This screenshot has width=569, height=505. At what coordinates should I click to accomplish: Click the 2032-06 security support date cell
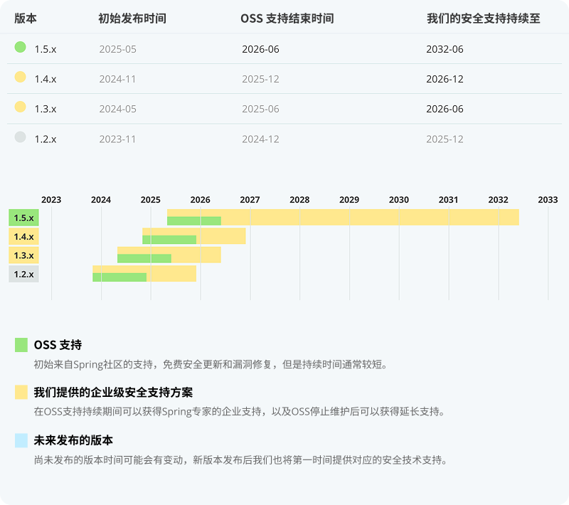(x=445, y=49)
